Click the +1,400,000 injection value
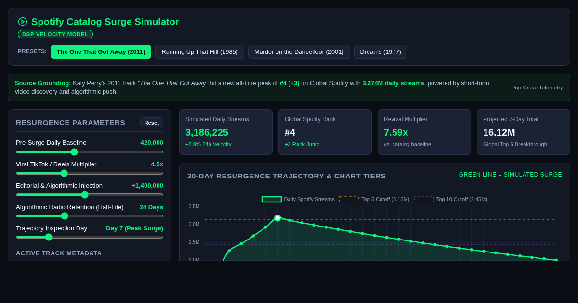This screenshot has width=578, height=303. pyautogui.click(x=147, y=186)
